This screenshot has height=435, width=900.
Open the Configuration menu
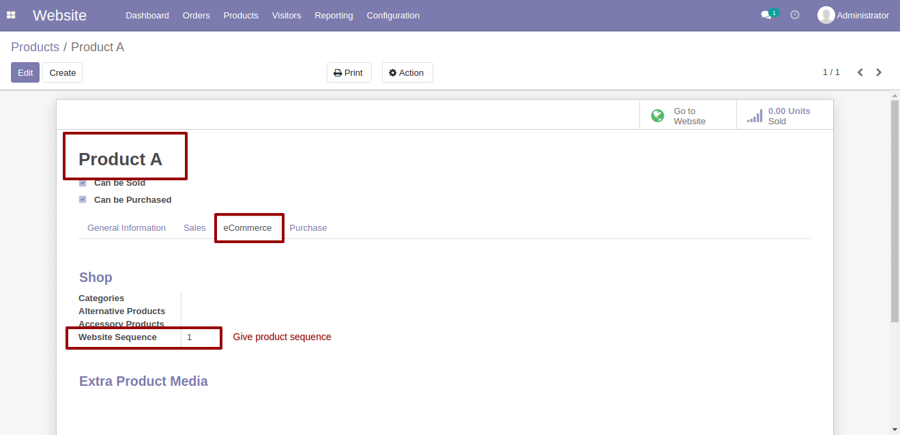393,15
